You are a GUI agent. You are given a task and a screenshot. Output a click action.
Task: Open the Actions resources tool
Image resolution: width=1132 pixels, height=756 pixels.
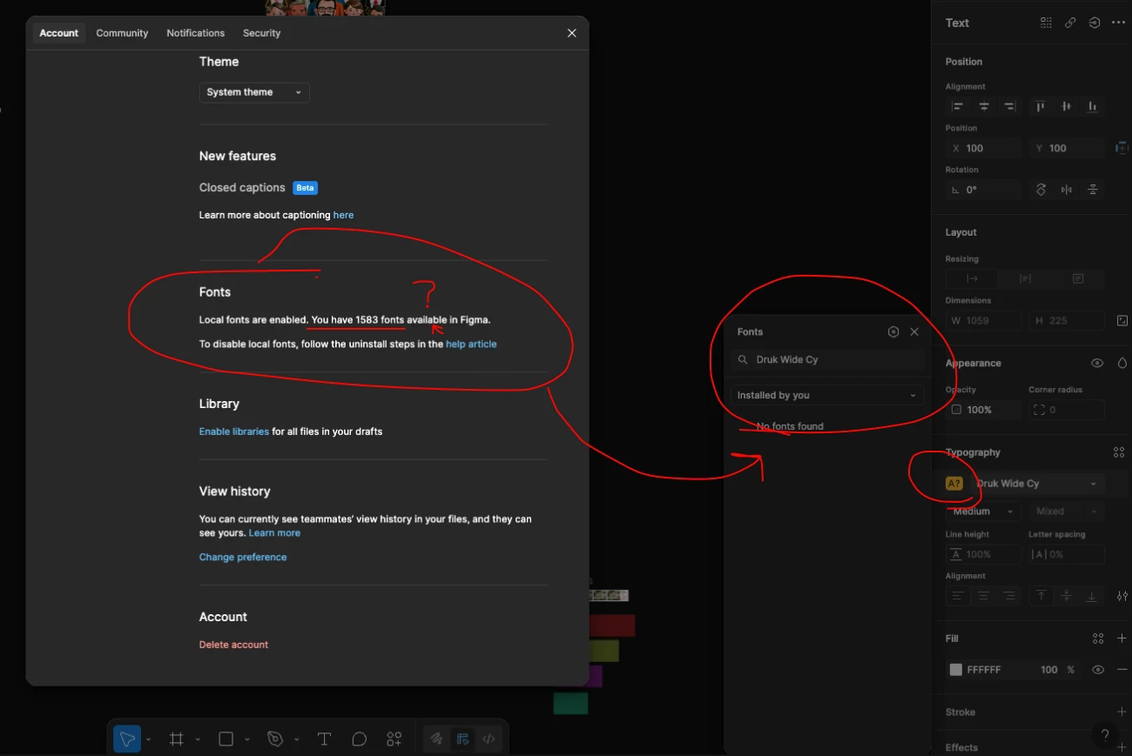394,739
